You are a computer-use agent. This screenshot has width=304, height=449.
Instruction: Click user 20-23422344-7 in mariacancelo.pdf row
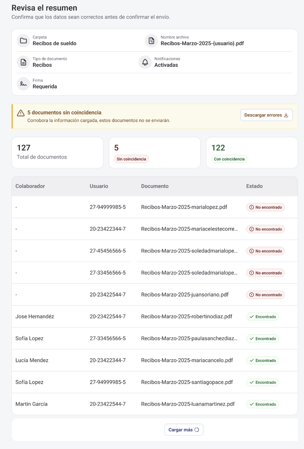point(108,360)
